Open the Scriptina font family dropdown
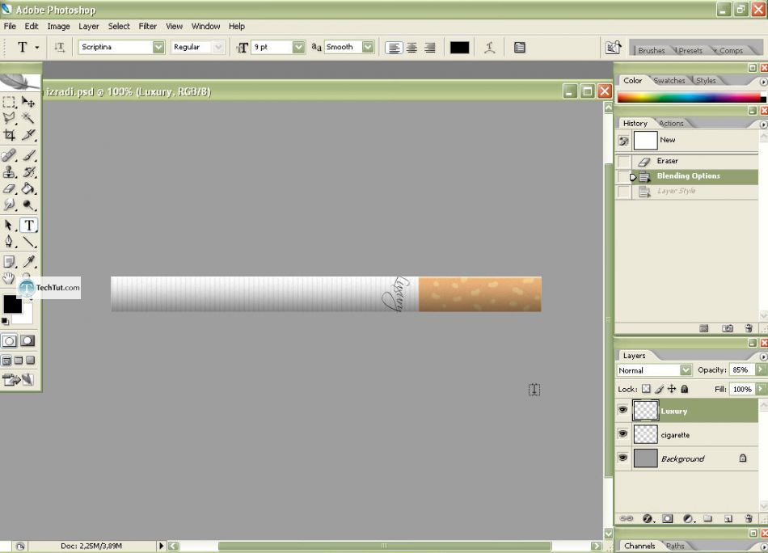Viewport: 768px width, 553px height. (x=158, y=48)
